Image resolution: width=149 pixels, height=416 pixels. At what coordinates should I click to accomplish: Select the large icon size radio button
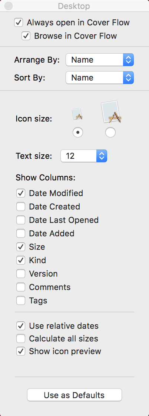(x=110, y=132)
